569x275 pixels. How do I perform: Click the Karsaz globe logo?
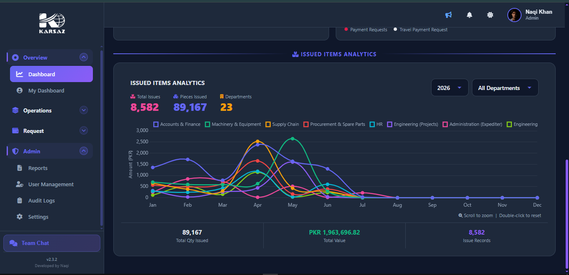tap(52, 22)
